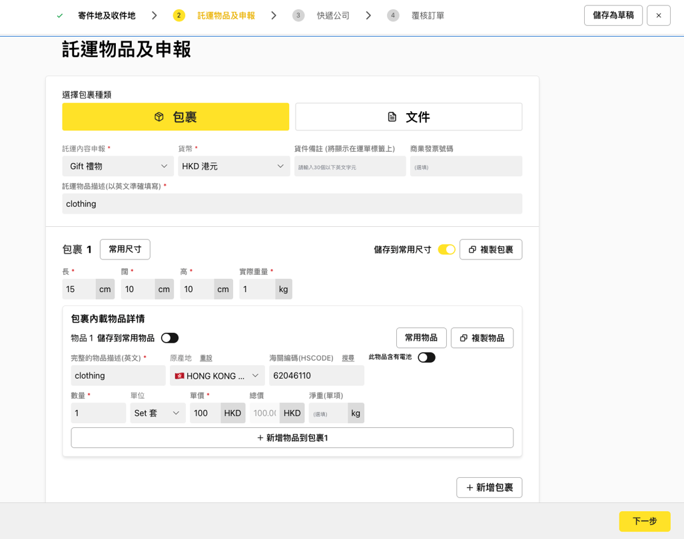Toggle the 此物品含有電池 battery switch
The image size is (684, 539).
pos(426,357)
